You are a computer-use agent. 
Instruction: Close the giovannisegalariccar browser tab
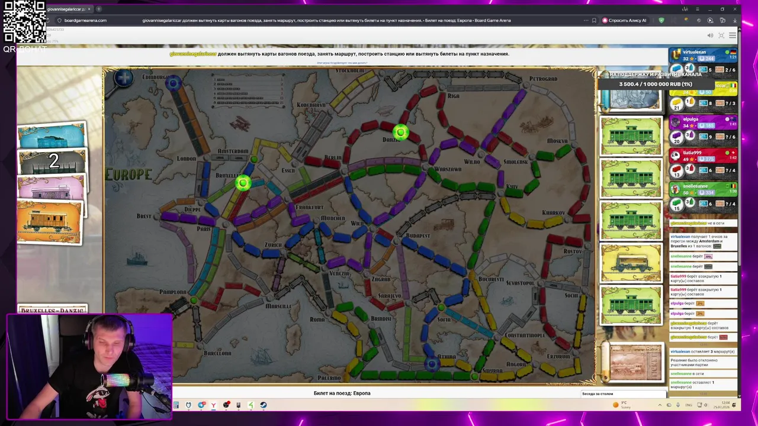[x=89, y=9]
